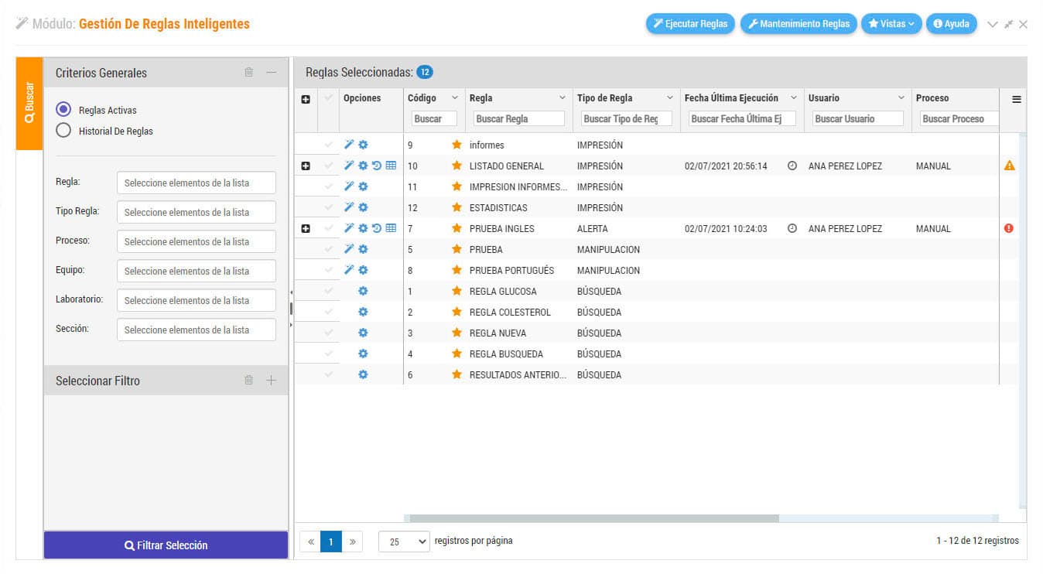
Task: Click the magic wand icon for LISTADO GENERAL
Action: coord(349,166)
